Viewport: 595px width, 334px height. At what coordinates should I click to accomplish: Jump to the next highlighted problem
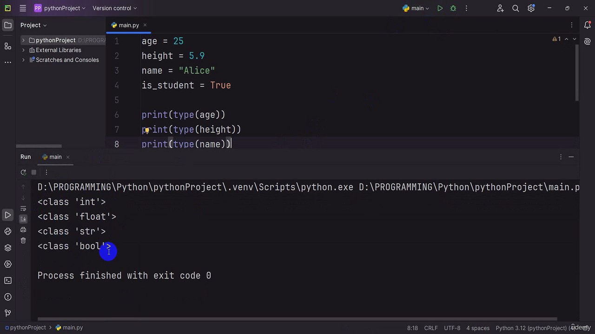tap(575, 39)
